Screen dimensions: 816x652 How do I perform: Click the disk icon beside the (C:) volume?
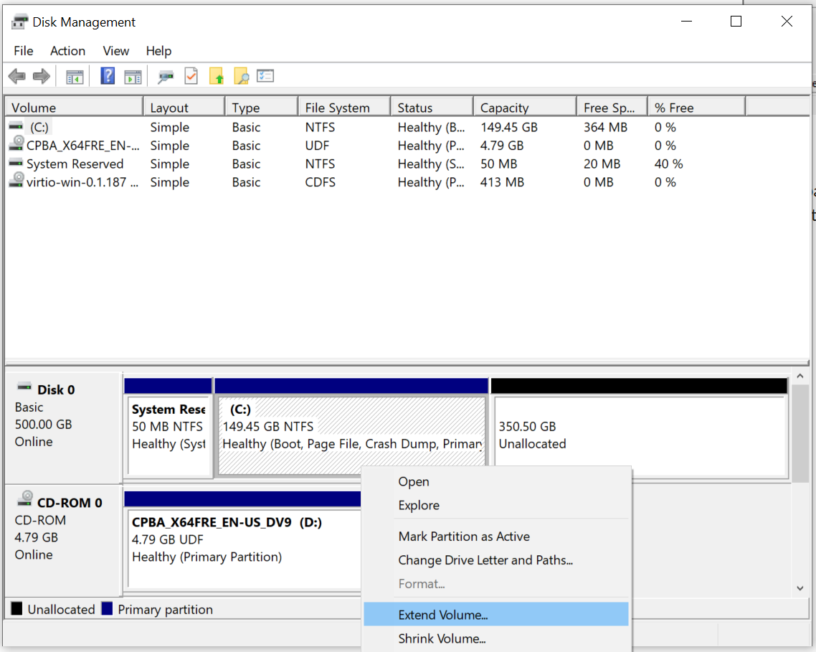[16, 126]
